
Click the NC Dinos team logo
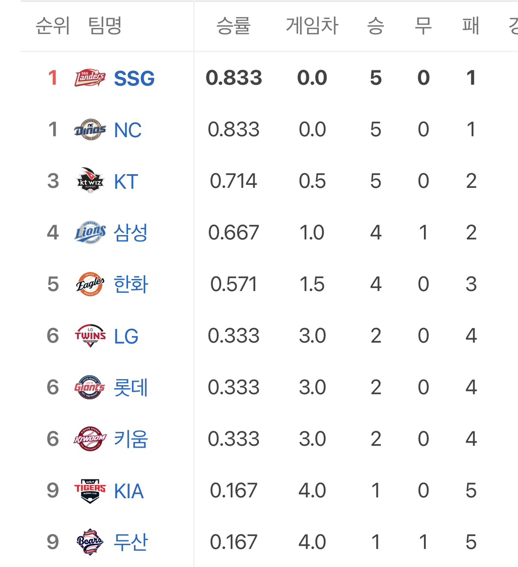[x=90, y=130]
